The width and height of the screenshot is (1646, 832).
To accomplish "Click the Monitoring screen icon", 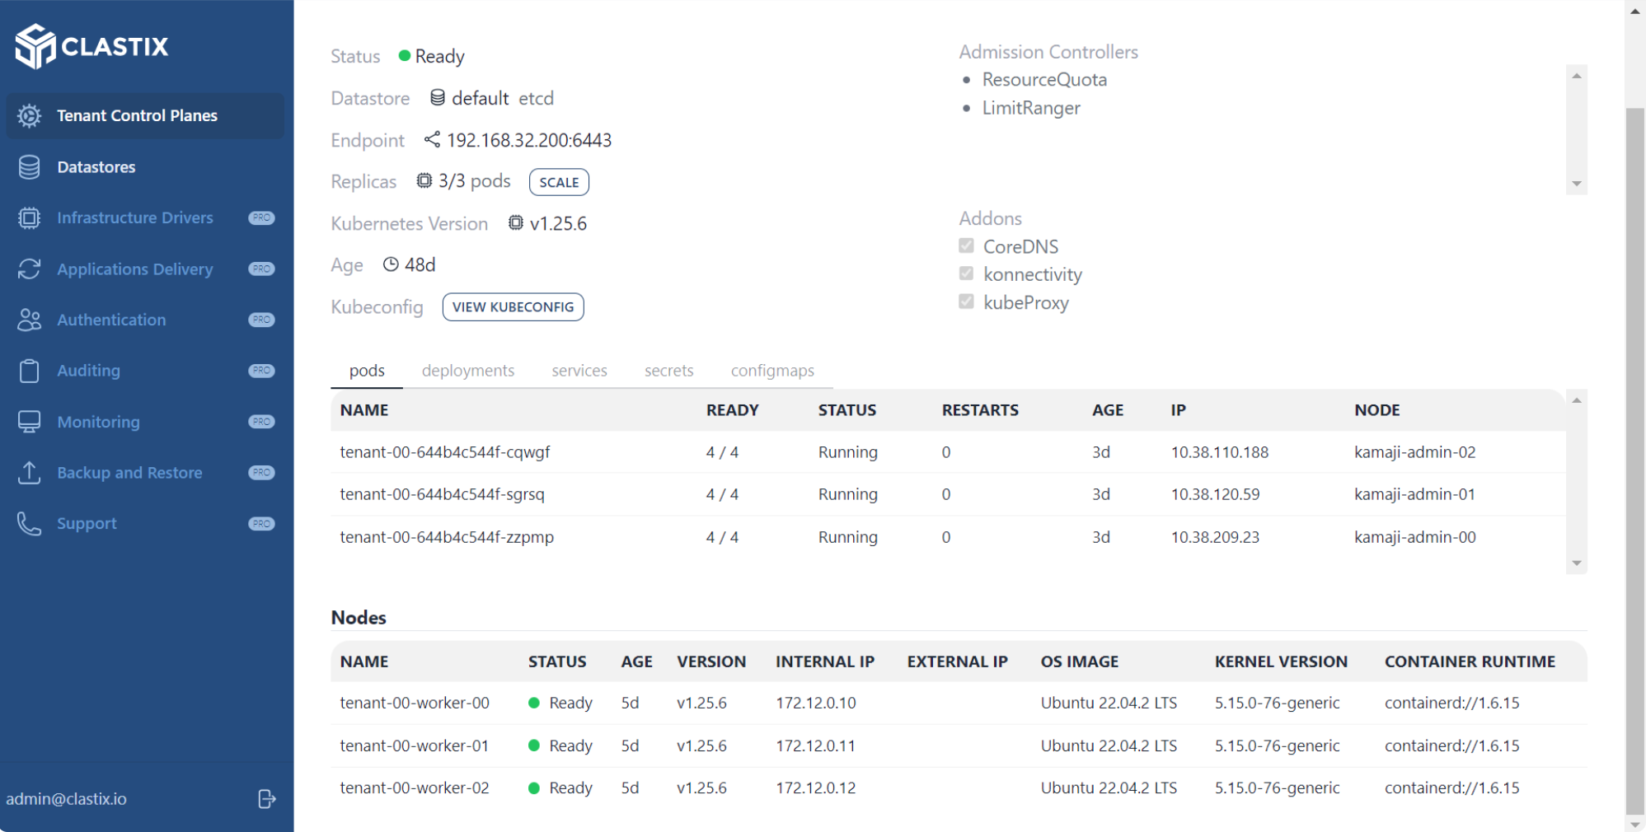I will tap(29, 422).
